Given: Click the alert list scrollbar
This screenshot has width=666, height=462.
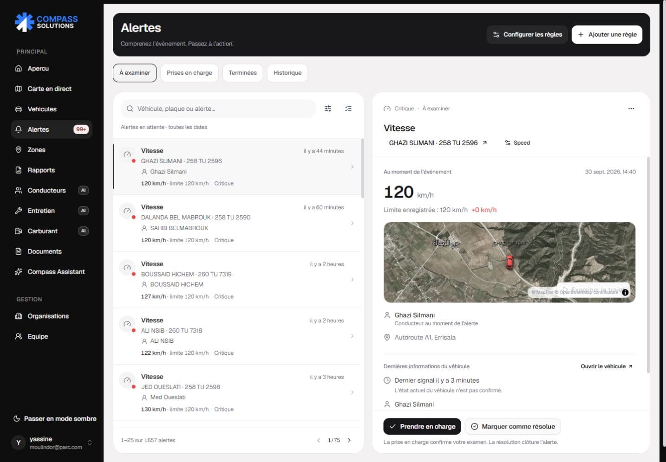Looking at the screenshot, I should pos(362,168).
